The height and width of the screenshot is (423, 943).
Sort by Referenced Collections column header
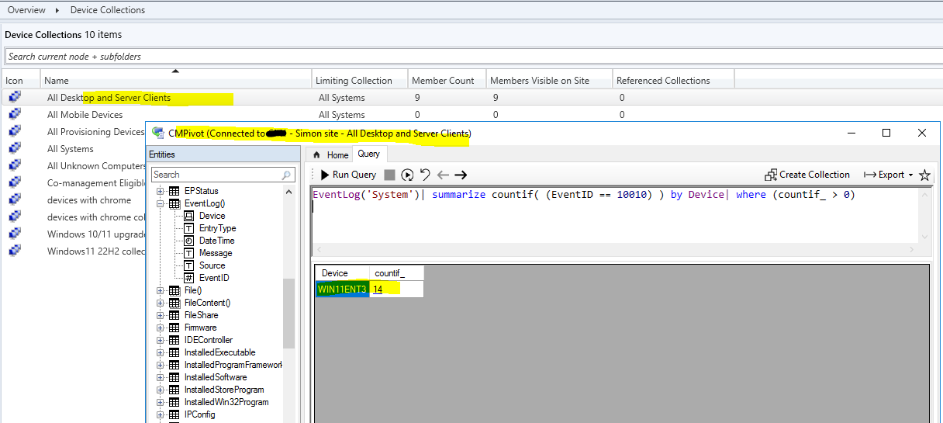pyautogui.click(x=672, y=80)
